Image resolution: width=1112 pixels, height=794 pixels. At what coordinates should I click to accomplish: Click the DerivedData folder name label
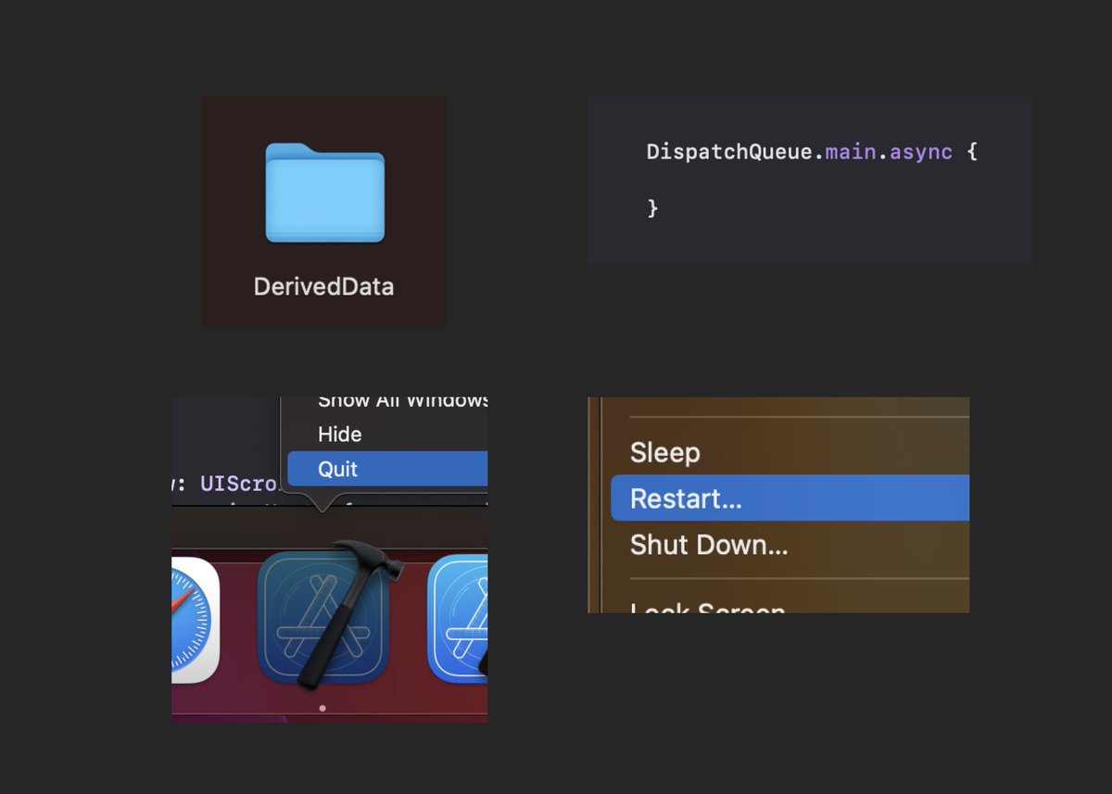point(324,286)
